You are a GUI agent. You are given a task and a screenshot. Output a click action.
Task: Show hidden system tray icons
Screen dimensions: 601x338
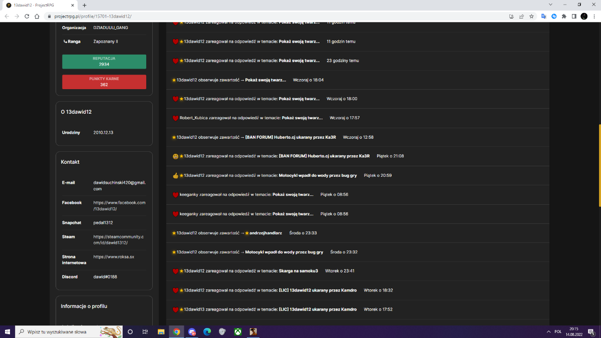coord(549,331)
